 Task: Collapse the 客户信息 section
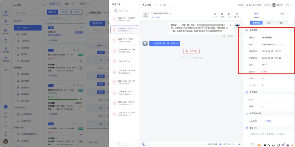pyautogui.click(x=291, y=92)
